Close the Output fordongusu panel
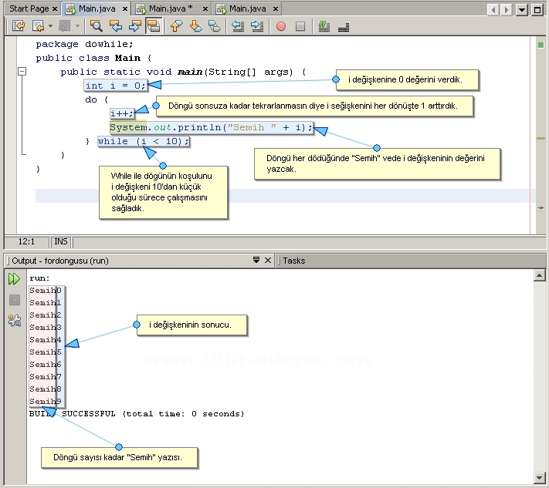 [x=268, y=261]
